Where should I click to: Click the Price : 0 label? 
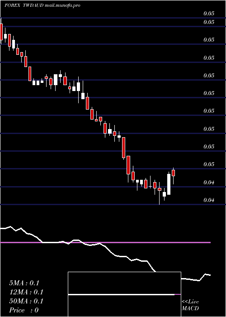point(24,310)
